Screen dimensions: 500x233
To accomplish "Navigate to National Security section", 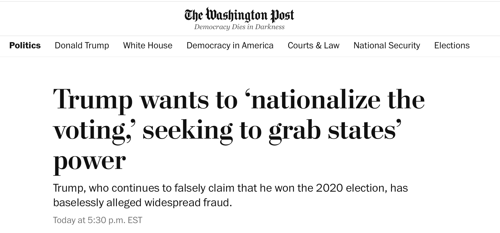I will click(387, 45).
